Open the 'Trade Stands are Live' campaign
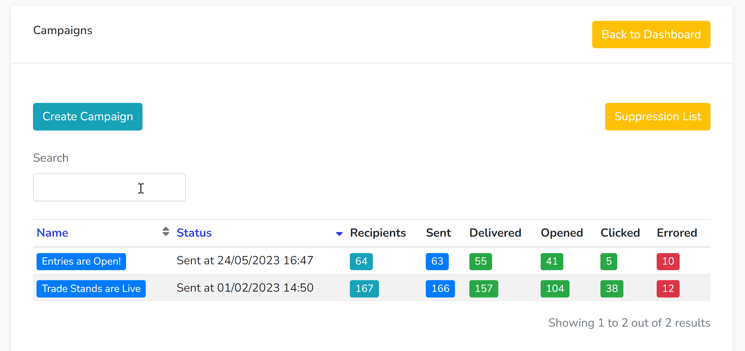The image size is (745, 351). tap(91, 289)
